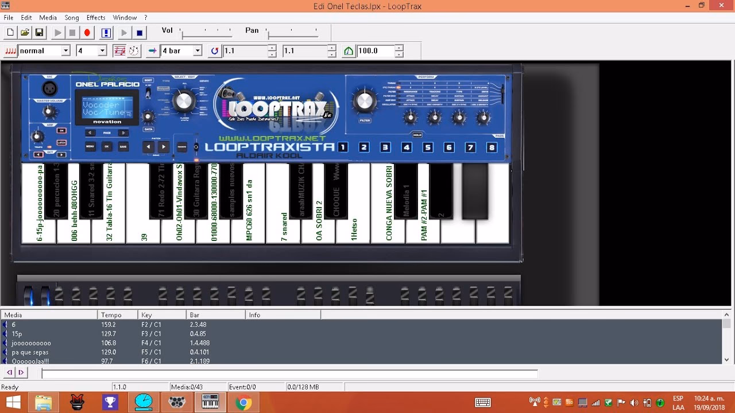The height and width of the screenshot is (413, 735).
Task: Click the Patch previous arrow button
Action: (x=149, y=147)
